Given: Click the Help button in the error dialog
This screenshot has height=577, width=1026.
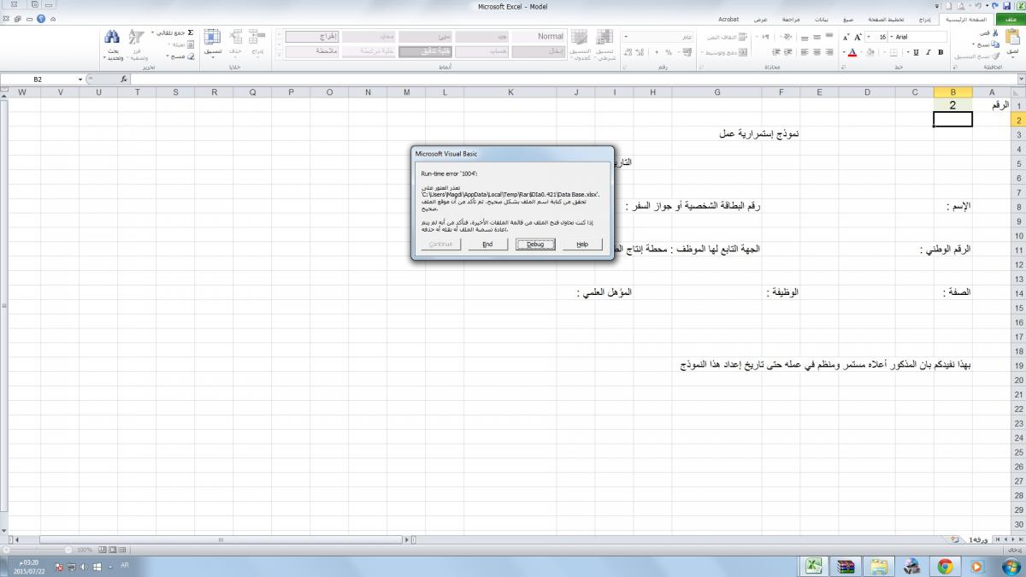Looking at the screenshot, I should 582,244.
